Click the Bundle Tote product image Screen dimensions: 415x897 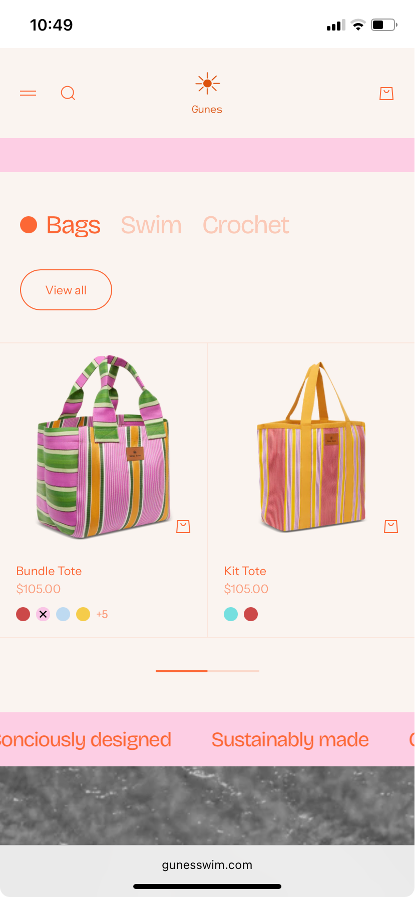tap(104, 446)
